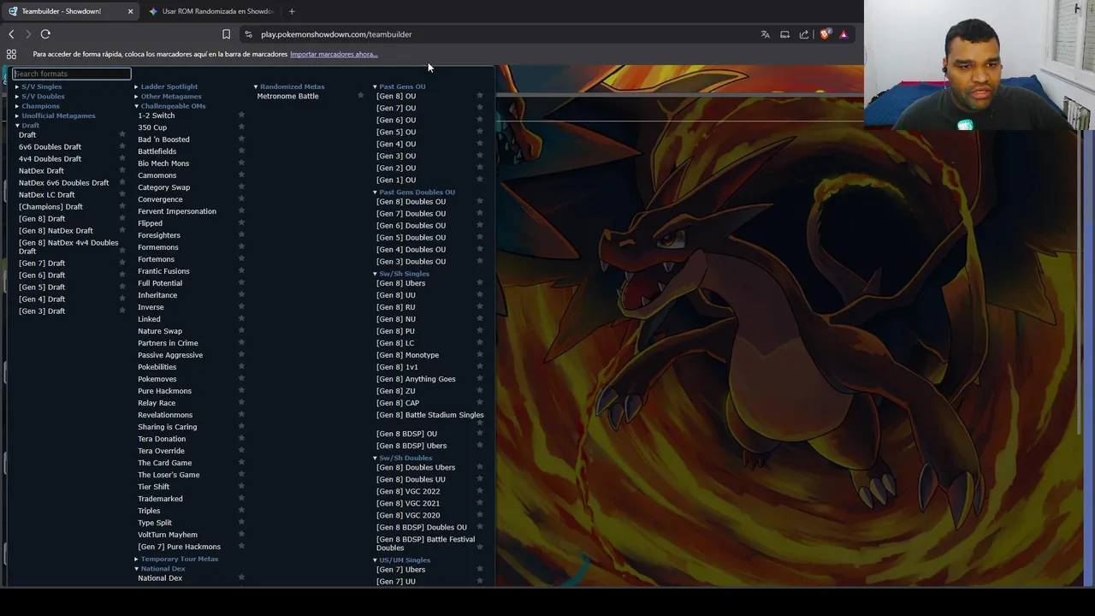Click the star next to [Gen 8] Ubers
The image size is (1095, 616).
(480, 282)
